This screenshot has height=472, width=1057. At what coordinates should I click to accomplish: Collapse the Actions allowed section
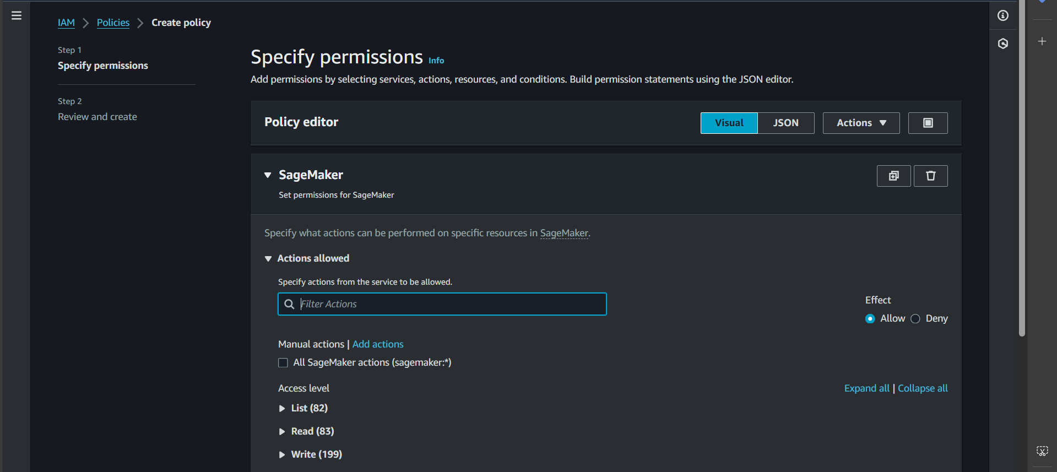pyautogui.click(x=268, y=258)
